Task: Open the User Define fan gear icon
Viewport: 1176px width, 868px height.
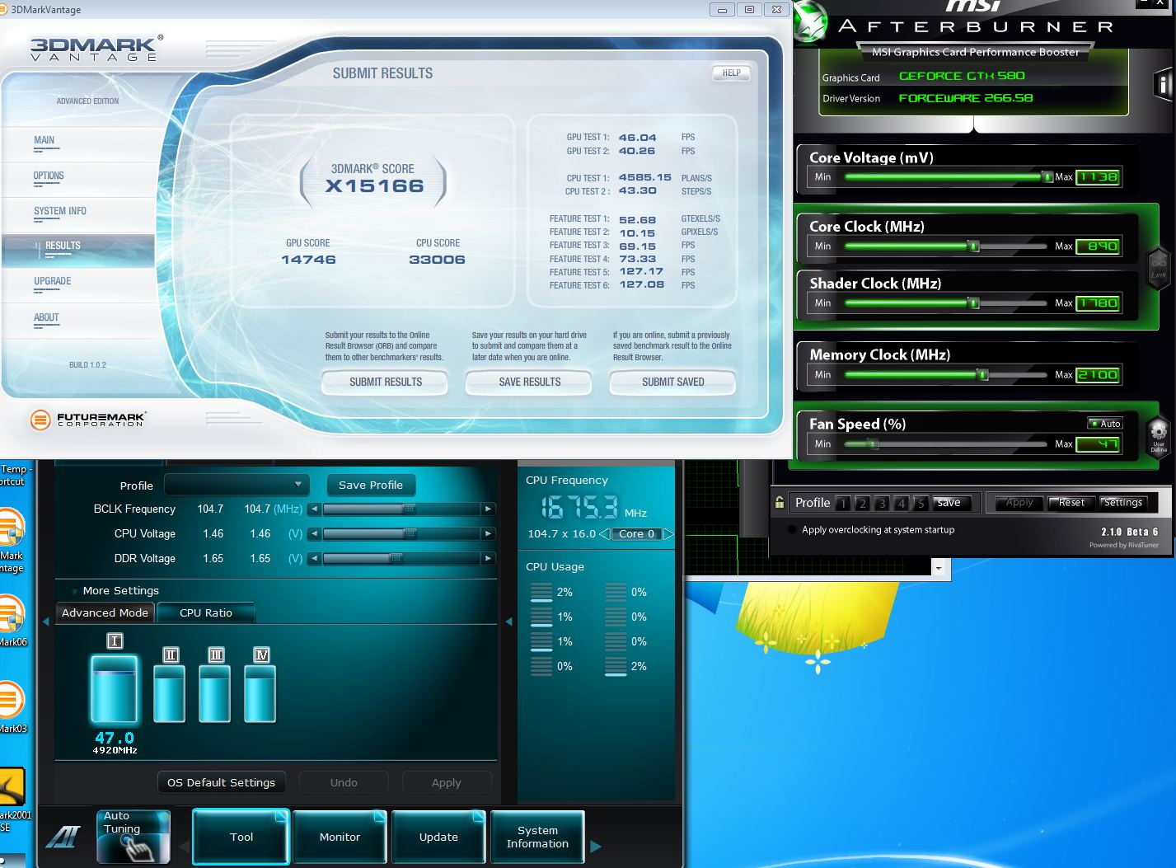Action: [x=1159, y=435]
